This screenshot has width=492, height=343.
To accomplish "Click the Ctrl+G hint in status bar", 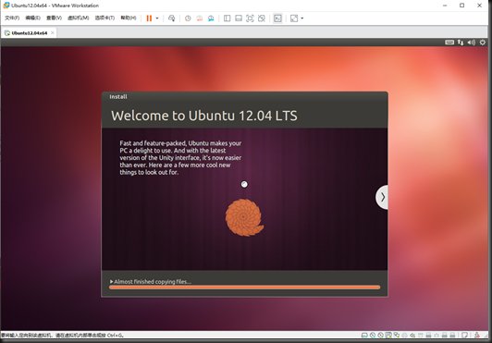I will [x=115, y=336].
